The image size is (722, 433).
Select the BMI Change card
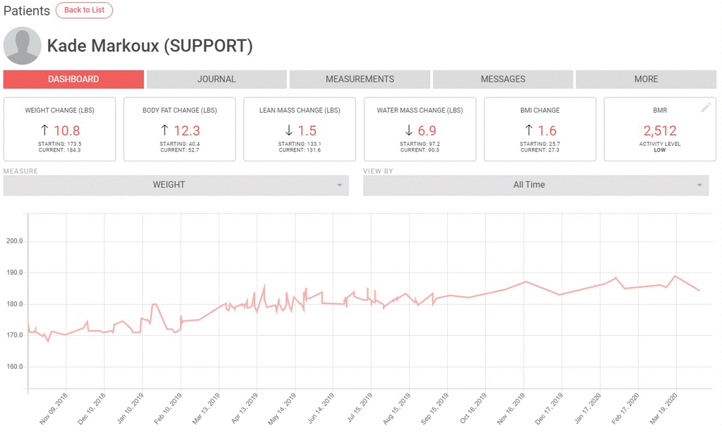click(x=540, y=129)
